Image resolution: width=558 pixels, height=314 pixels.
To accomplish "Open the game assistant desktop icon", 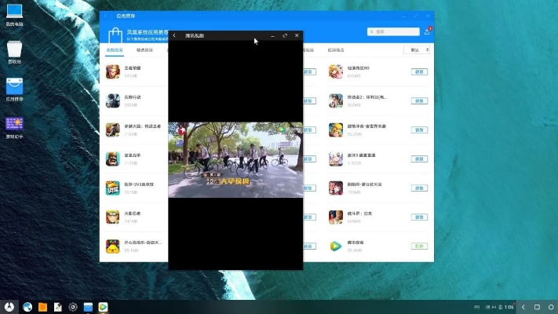I will pyautogui.click(x=14, y=124).
